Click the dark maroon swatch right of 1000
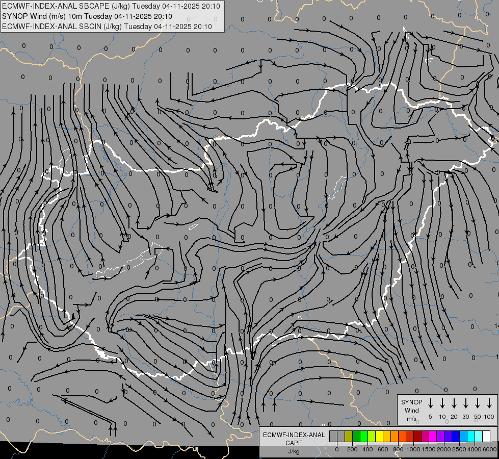499x459 pixels. pyautogui.click(x=417, y=437)
